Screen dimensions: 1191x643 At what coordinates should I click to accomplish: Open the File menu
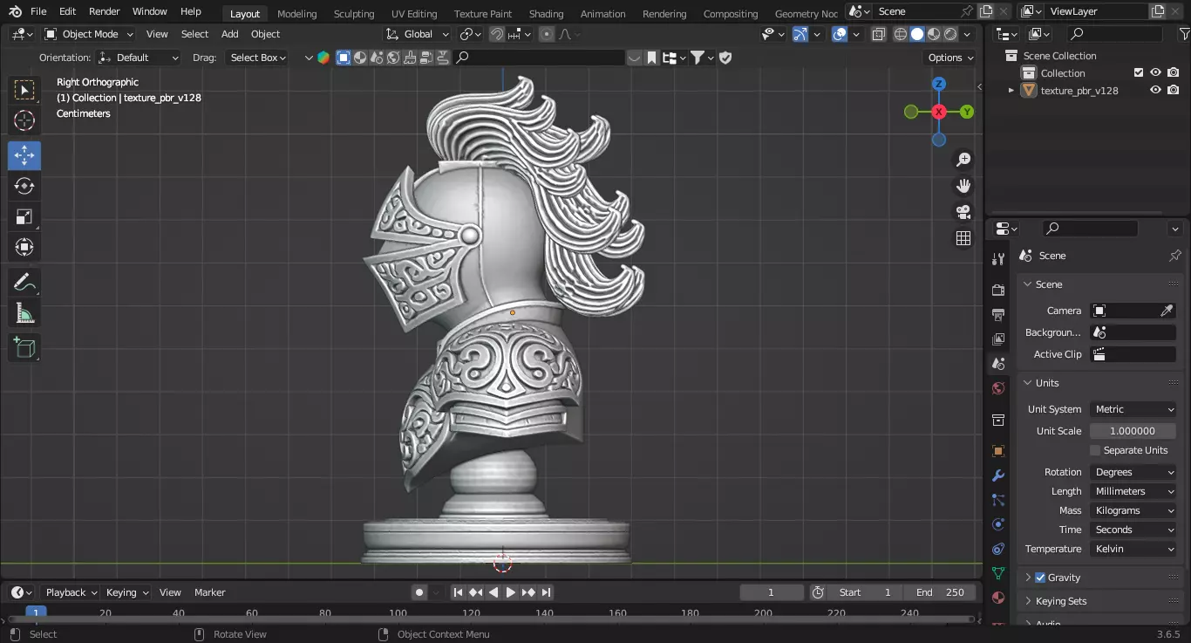[38, 11]
